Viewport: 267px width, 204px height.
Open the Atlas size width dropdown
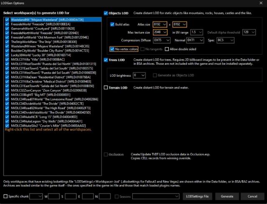(x=160, y=24)
